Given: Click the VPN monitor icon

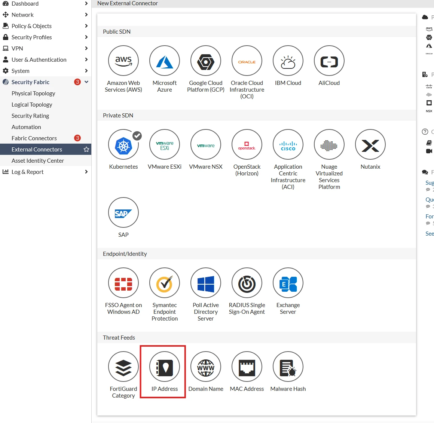Looking at the screenshot, I should coord(6,48).
